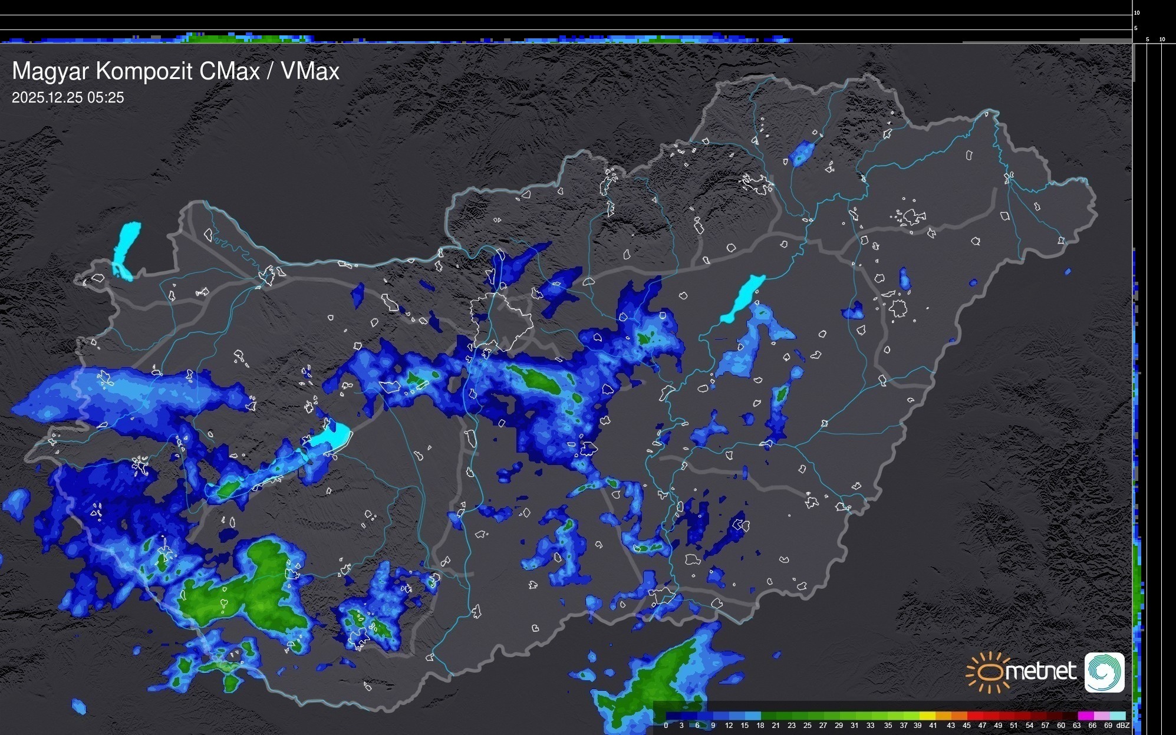Click the red 45 dBZ legend swatch
This screenshot has width=1176, height=735.
pyautogui.click(x=975, y=716)
